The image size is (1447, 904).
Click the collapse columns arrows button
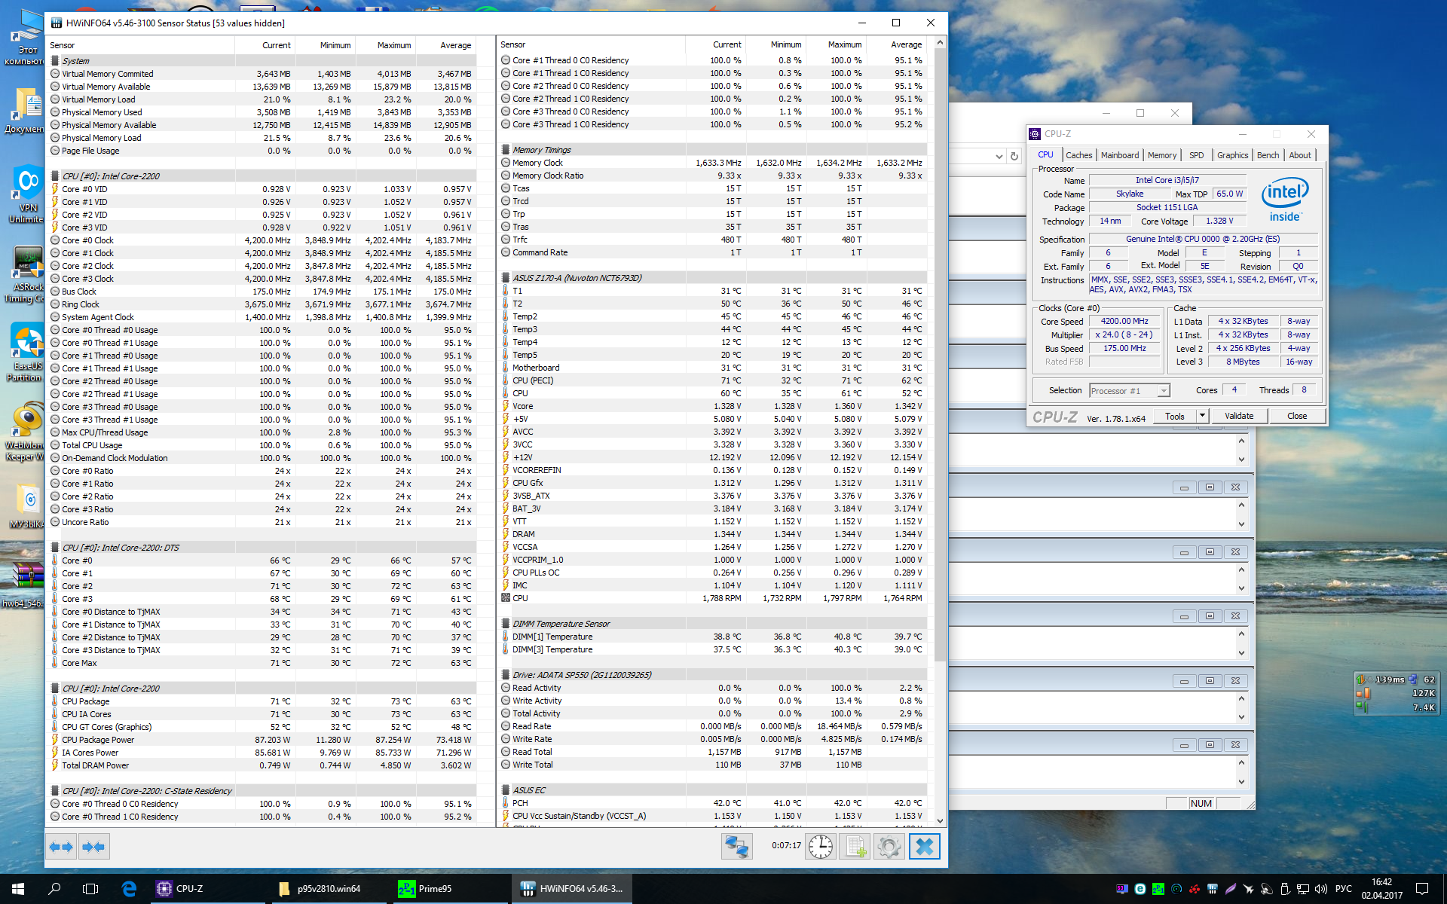(x=93, y=847)
